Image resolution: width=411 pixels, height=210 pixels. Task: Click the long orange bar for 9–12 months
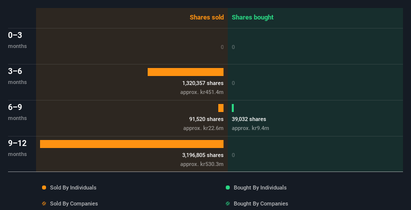[x=132, y=144]
